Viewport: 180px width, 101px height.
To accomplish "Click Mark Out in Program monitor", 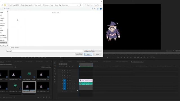I will [114, 57].
